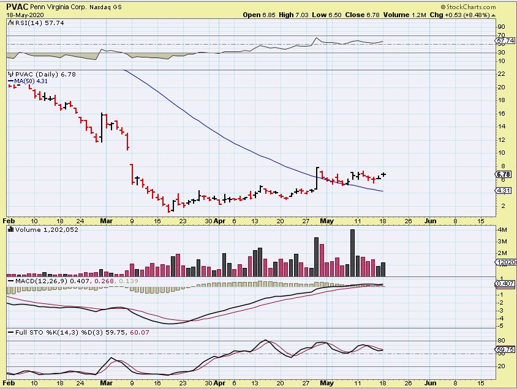Click the Apr label on the price panel date axis
This screenshot has width=517, height=389.
pos(219,221)
